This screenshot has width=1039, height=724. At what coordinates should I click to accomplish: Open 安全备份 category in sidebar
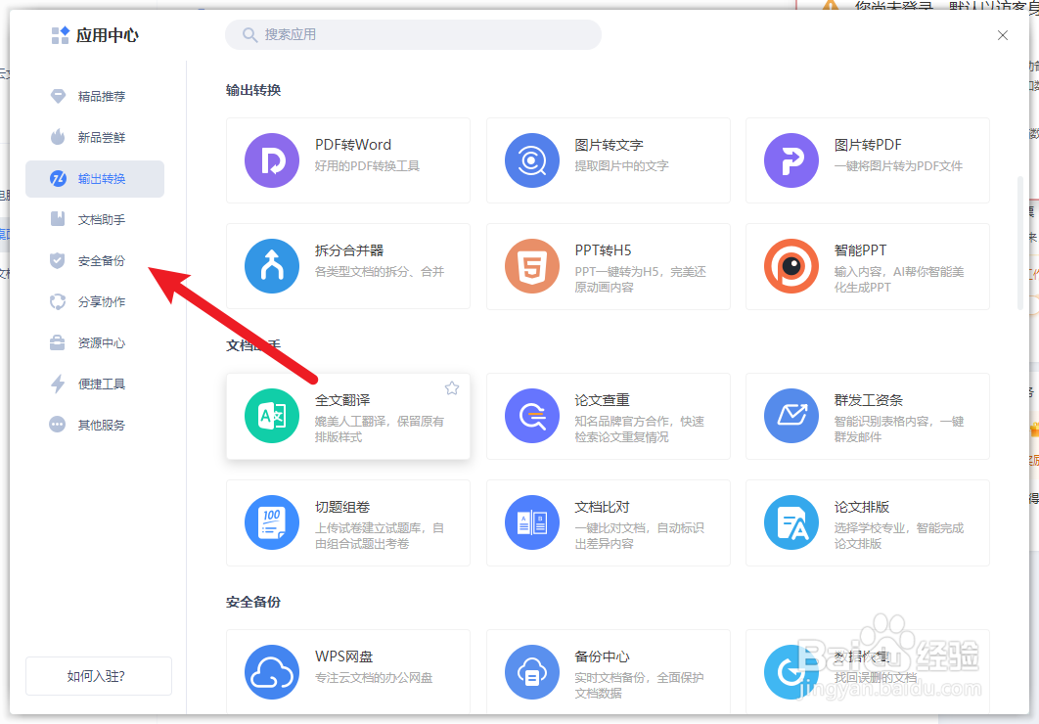tap(95, 261)
